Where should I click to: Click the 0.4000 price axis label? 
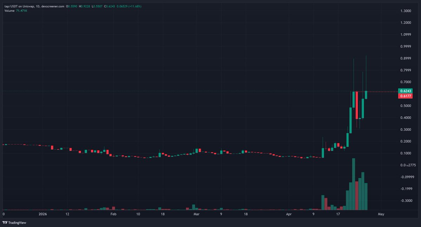coord(406,118)
